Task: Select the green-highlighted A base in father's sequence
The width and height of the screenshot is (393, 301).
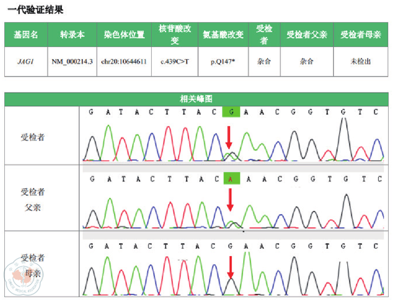Action: point(231,179)
